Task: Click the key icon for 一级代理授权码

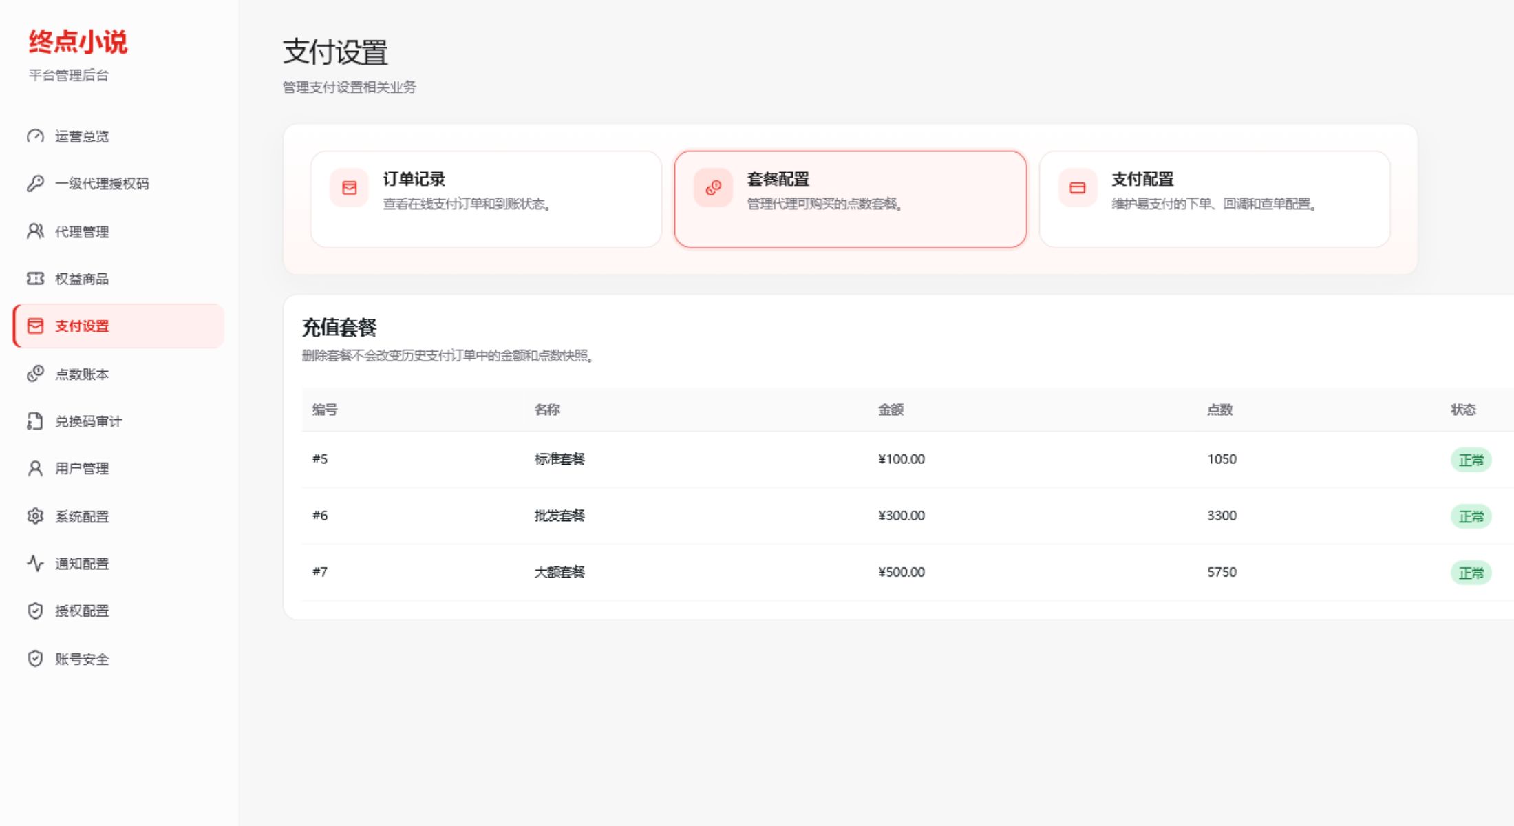Action: [x=35, y=184]
